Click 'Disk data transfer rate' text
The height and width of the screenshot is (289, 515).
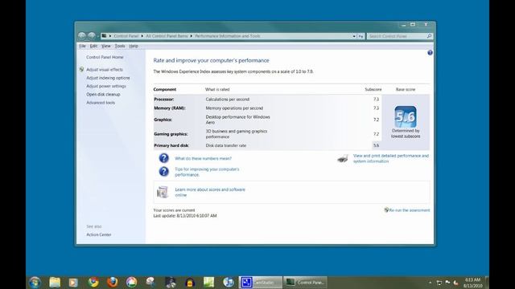pos(226,145)
